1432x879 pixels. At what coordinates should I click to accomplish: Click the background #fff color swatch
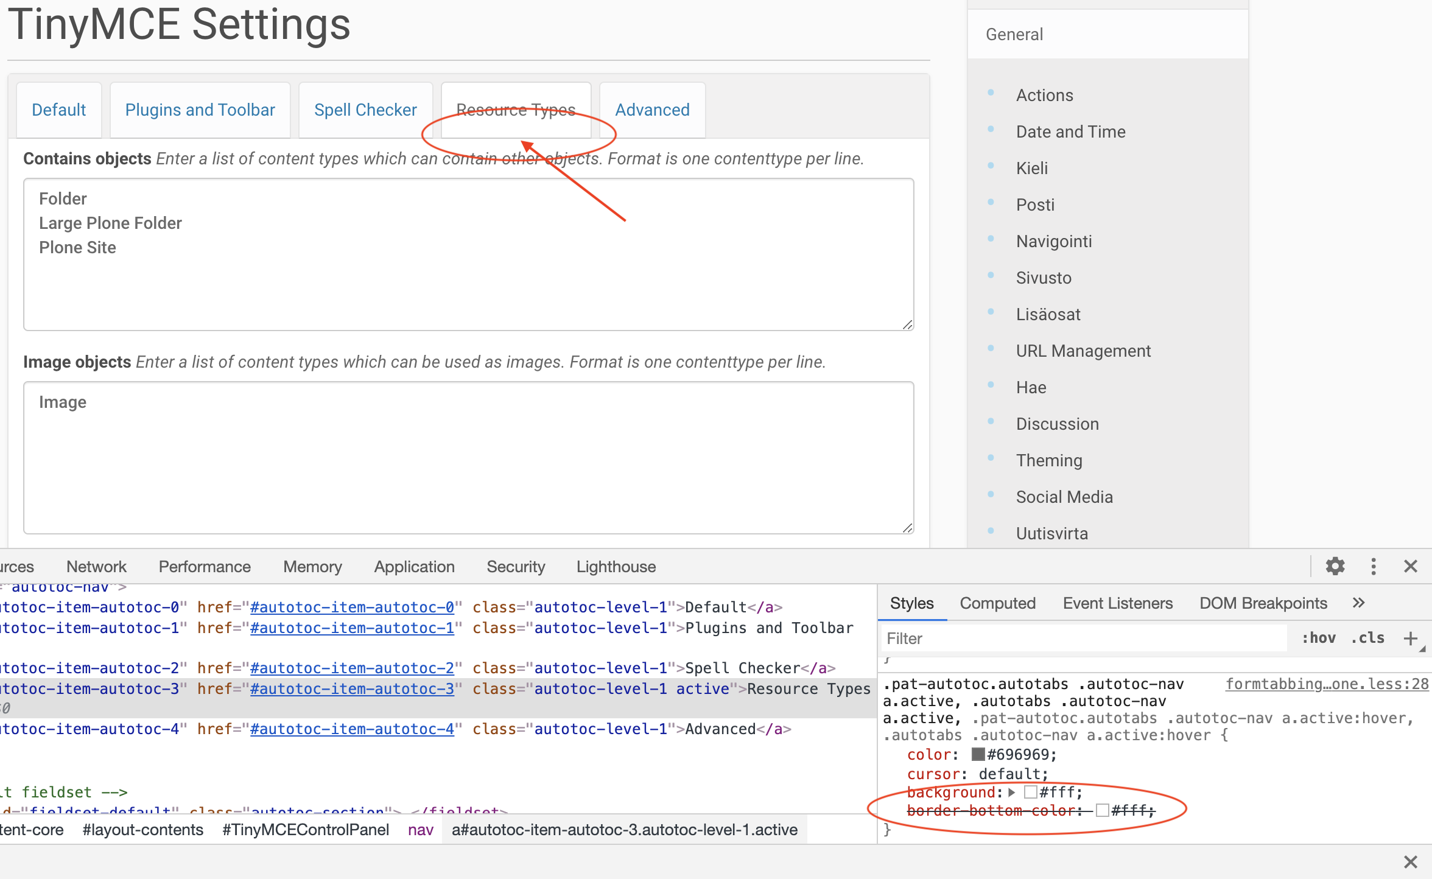1031,792
